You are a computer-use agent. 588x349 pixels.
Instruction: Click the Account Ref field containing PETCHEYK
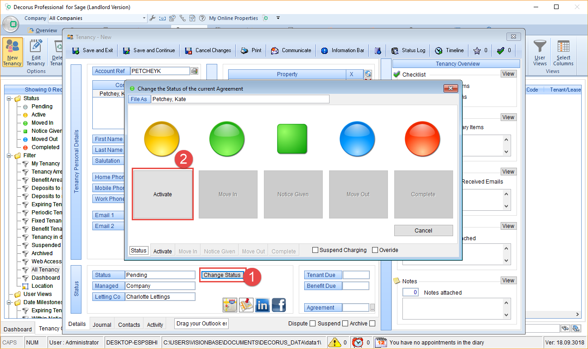[x=160, y=71]
